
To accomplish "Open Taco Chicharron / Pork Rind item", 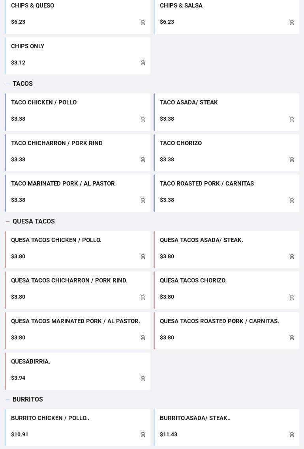I will [x=57, y=143].
